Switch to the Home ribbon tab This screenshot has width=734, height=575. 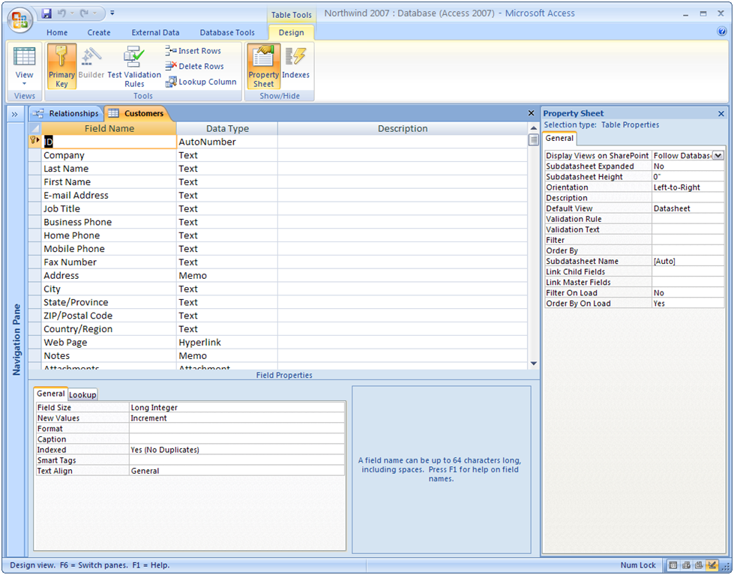57,32
